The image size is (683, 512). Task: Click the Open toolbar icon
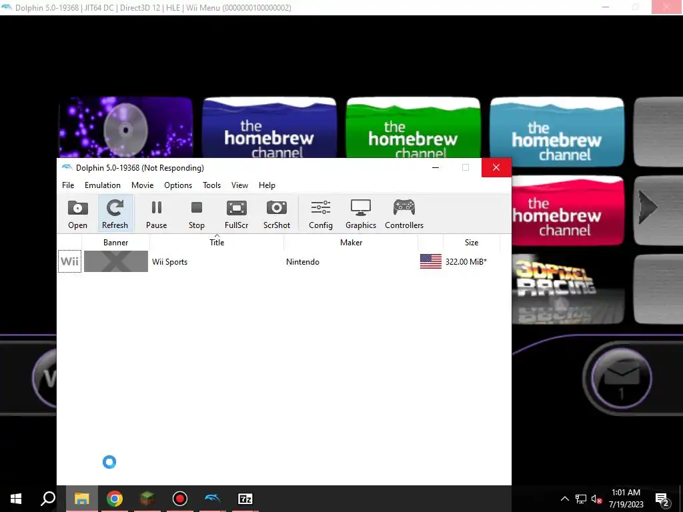tap(77, 214)
